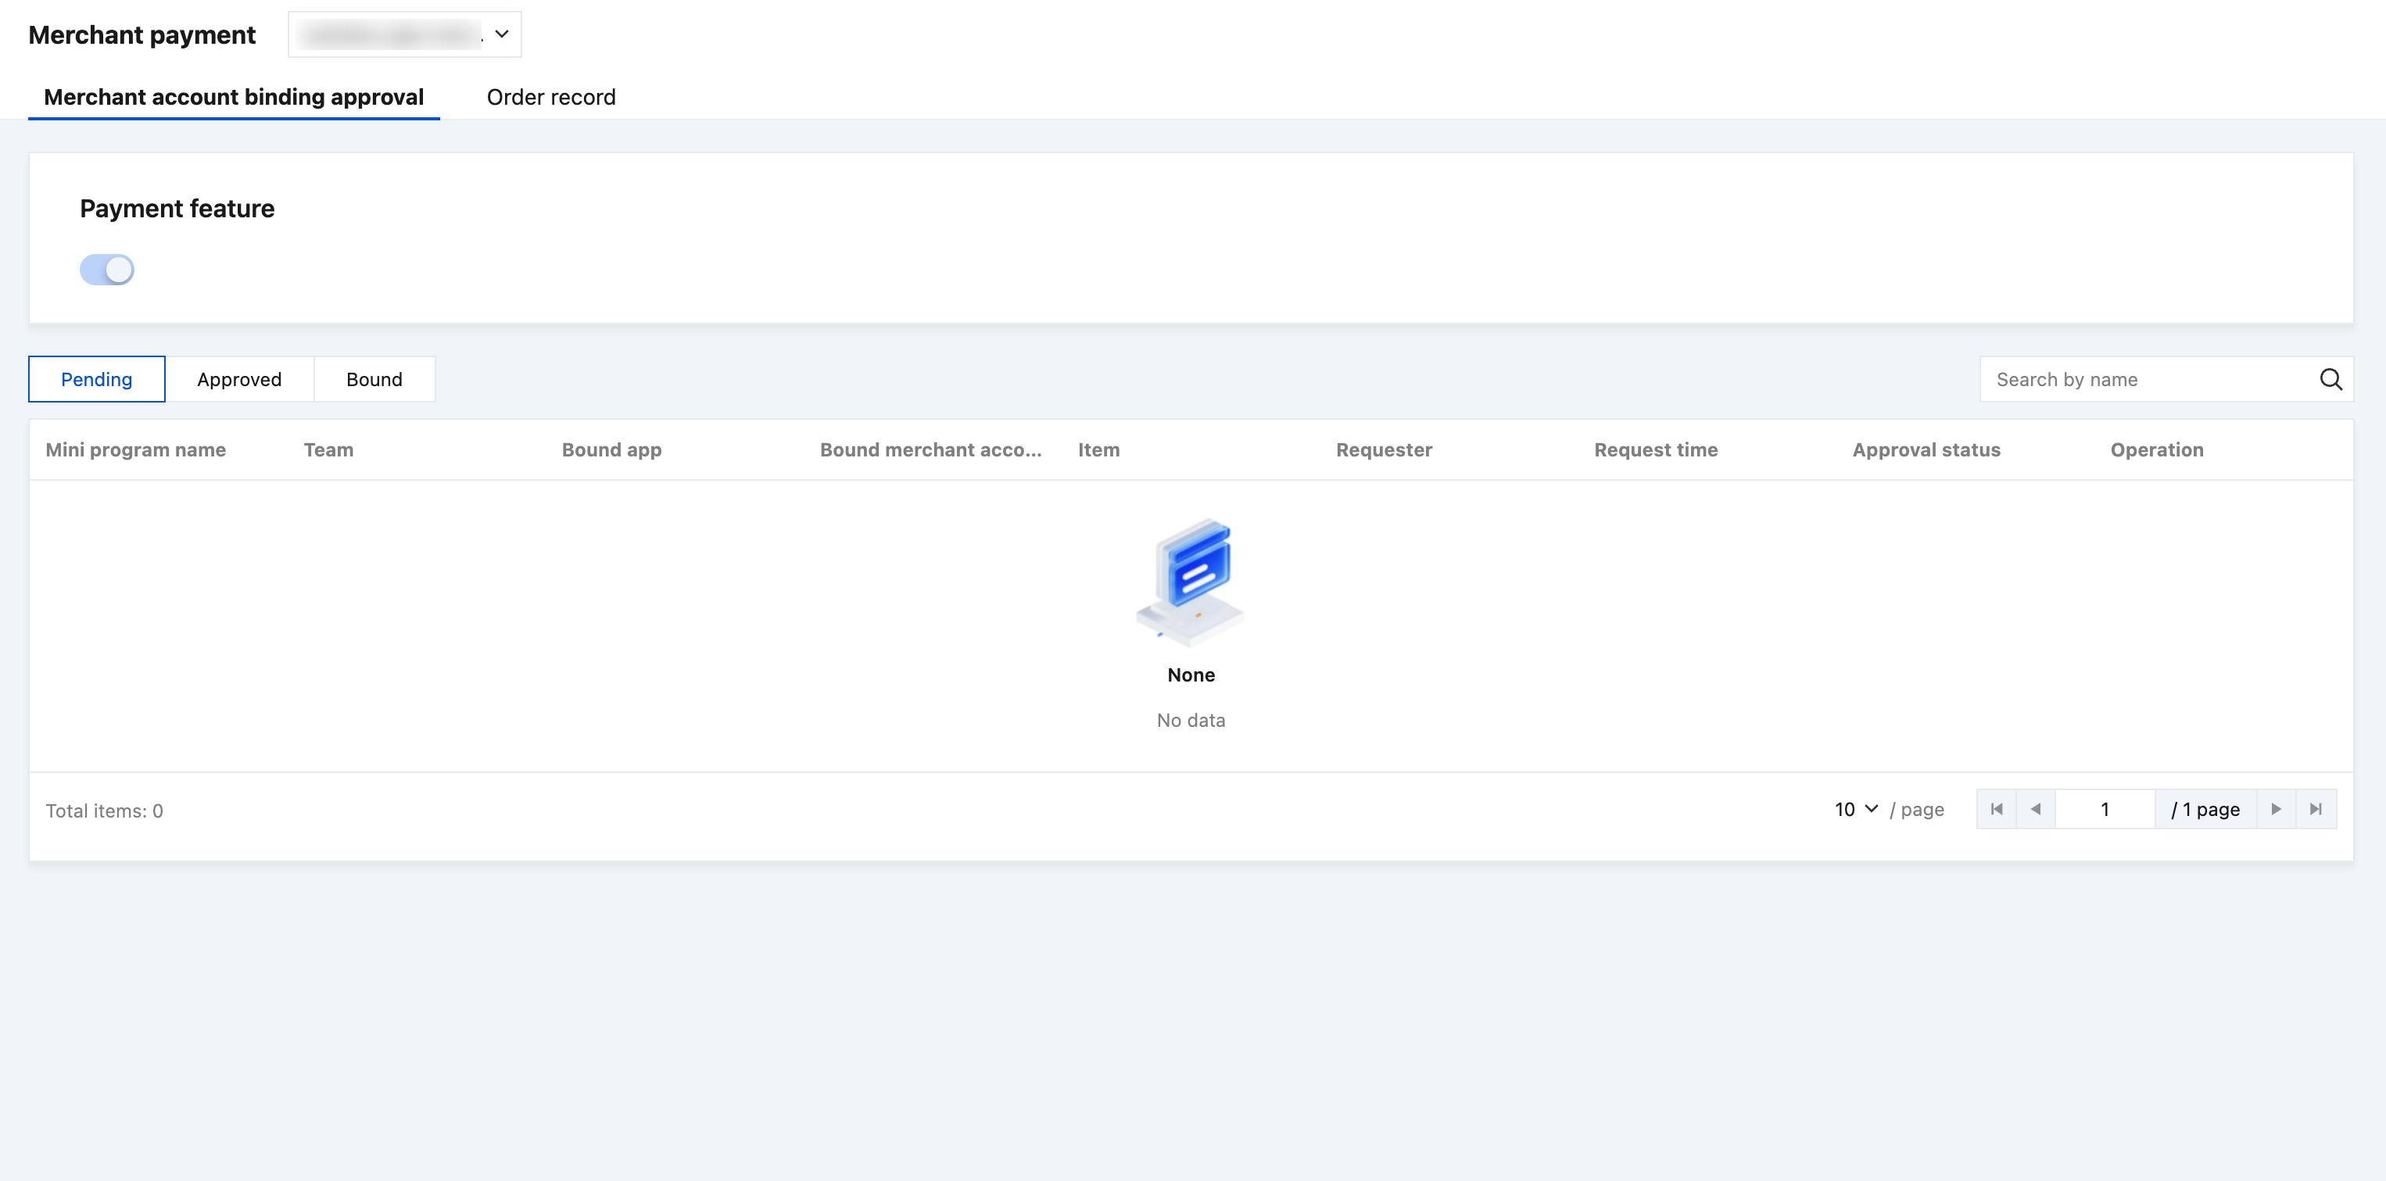
Task: Click the Approval status column header
Action: pyautogui.click(x=1926, y=449)
